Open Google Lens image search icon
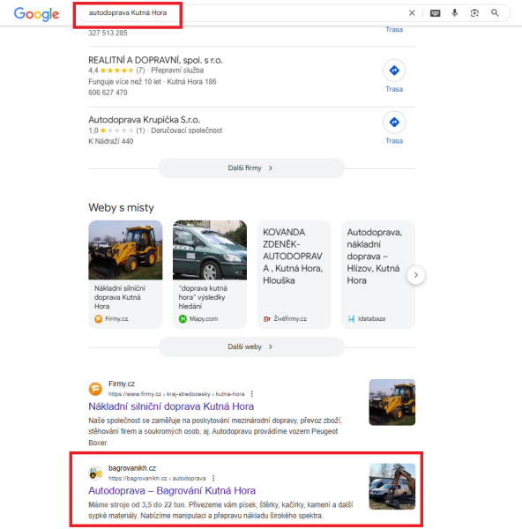522x529 pixels. point(474,13)
